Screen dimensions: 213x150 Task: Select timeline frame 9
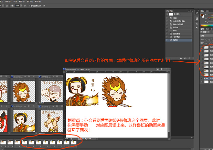[24, 142]
